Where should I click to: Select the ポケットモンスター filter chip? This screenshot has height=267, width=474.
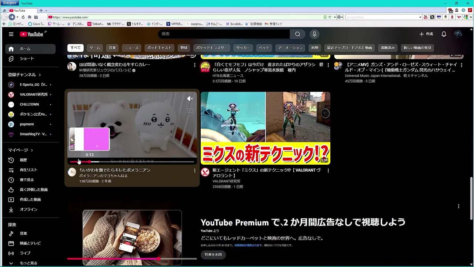click(211, 48)
